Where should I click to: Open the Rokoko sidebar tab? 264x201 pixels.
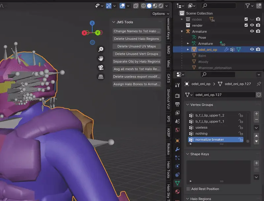169,149
